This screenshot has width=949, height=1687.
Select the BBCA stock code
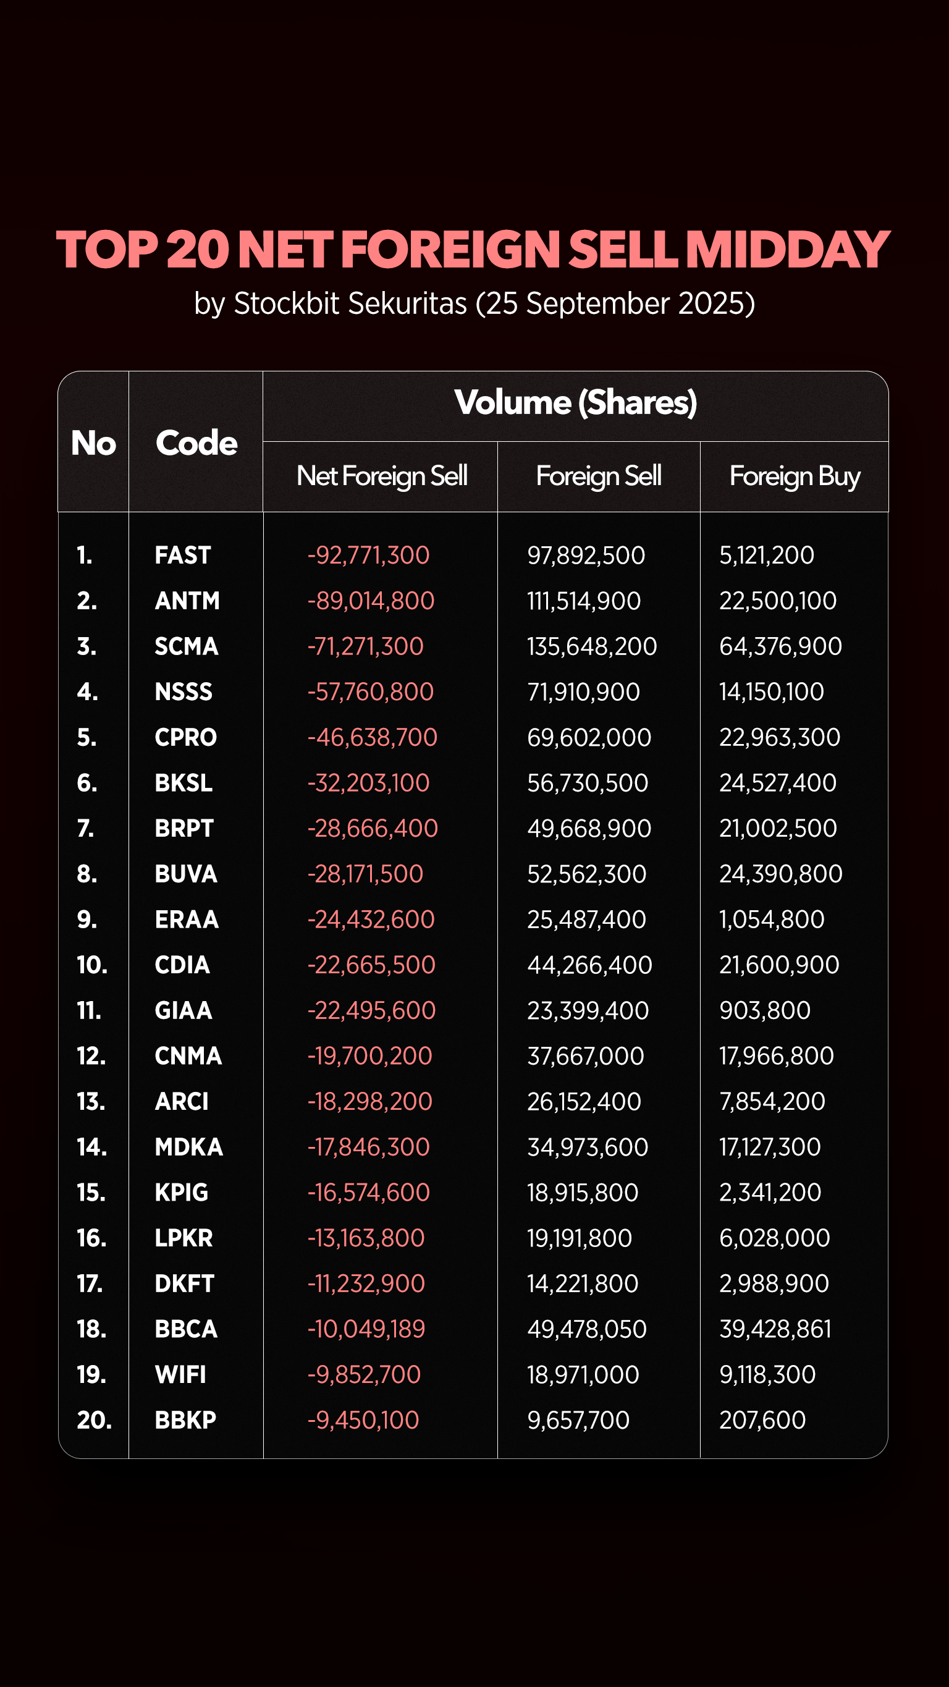pyautogui.click(x=185, y=1329)
